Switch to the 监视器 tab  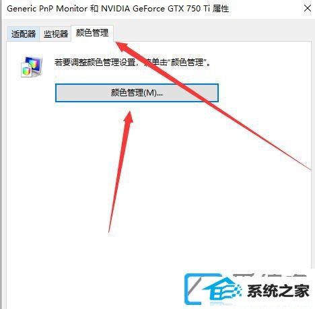tap(56, 34)
